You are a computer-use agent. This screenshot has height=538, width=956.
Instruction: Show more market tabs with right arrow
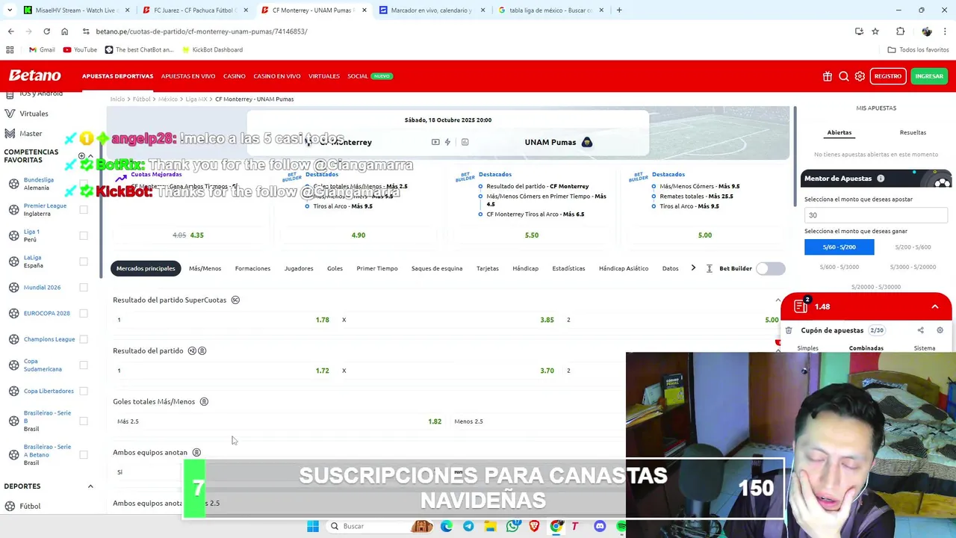(x=693, y=268)
